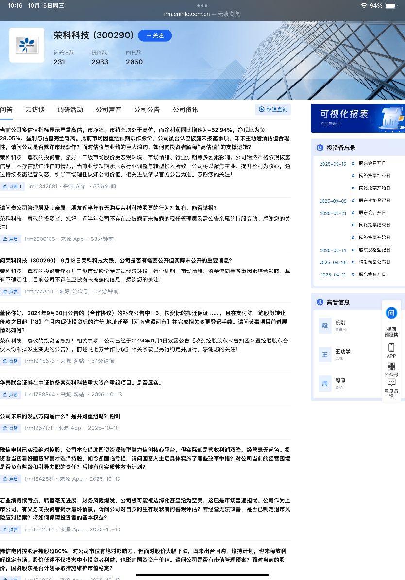Select the 公司资讯 tab
The image size is (405, 580).
(186, 109)
